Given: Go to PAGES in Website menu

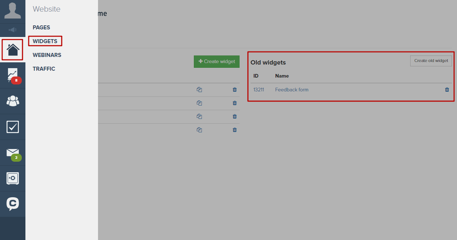Looking at the screenshot, I should tap(41, 27).
